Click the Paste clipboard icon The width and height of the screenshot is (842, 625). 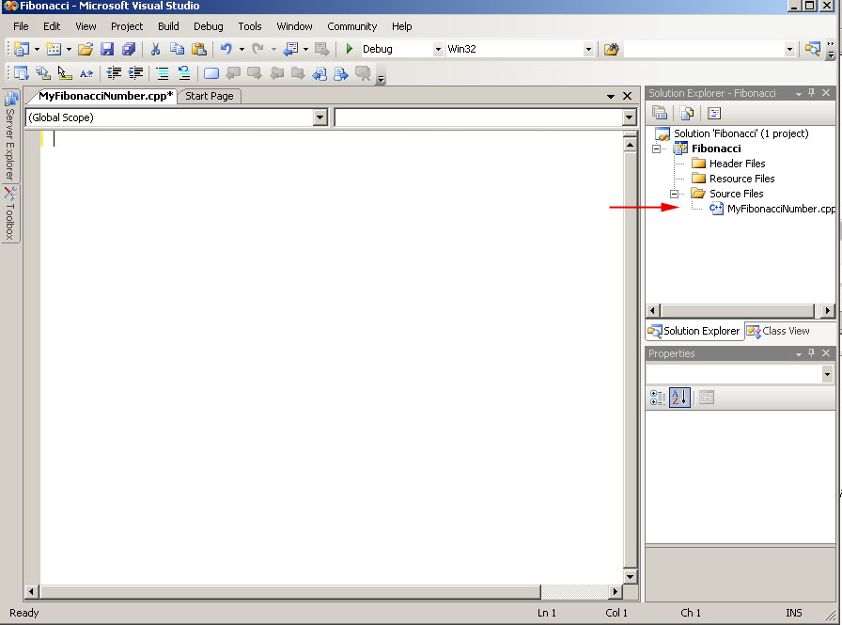pyautogui.click(x=199, y=49)
